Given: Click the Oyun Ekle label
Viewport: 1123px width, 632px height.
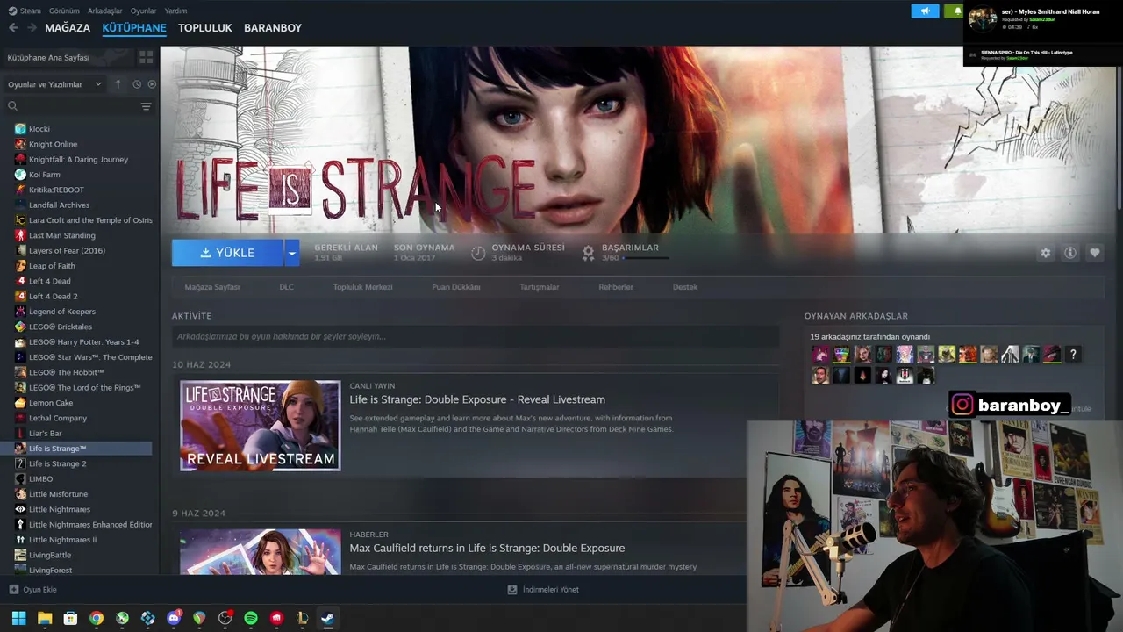Looking at the screenshot, I should (40, 590).
